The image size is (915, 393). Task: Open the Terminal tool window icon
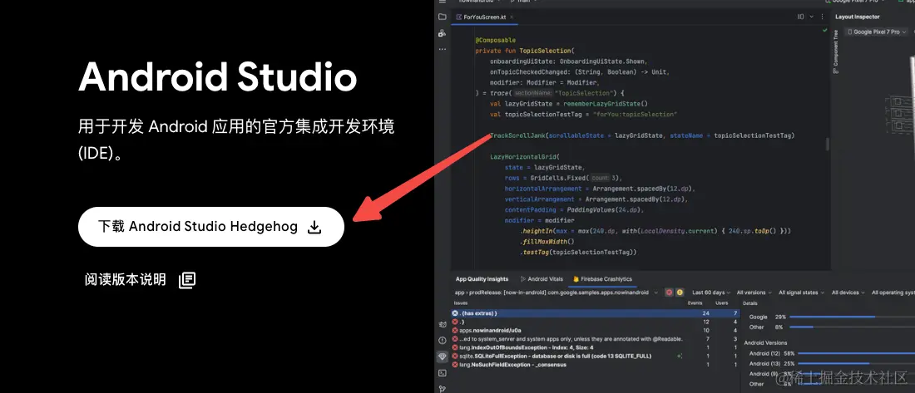point(443,372)
